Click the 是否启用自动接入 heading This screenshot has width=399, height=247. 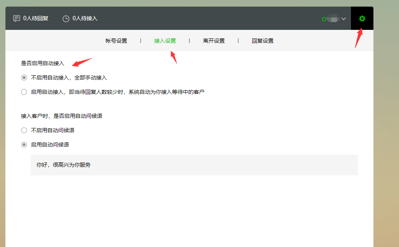pyautogui.click(x=43, y=63)
